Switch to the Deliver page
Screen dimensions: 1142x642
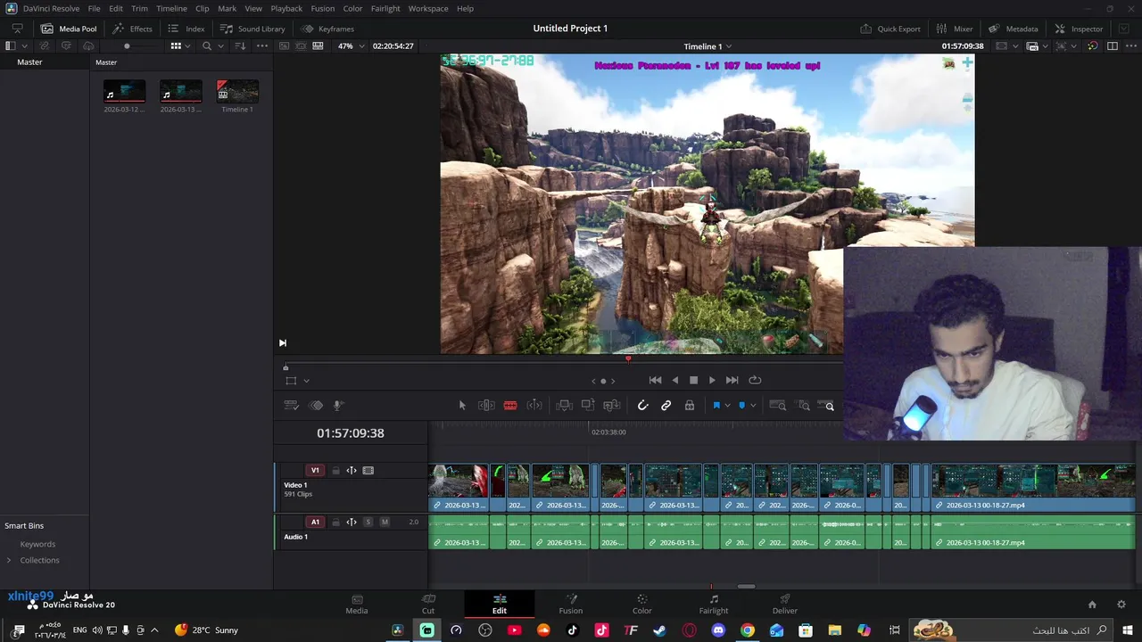point(785,604)
